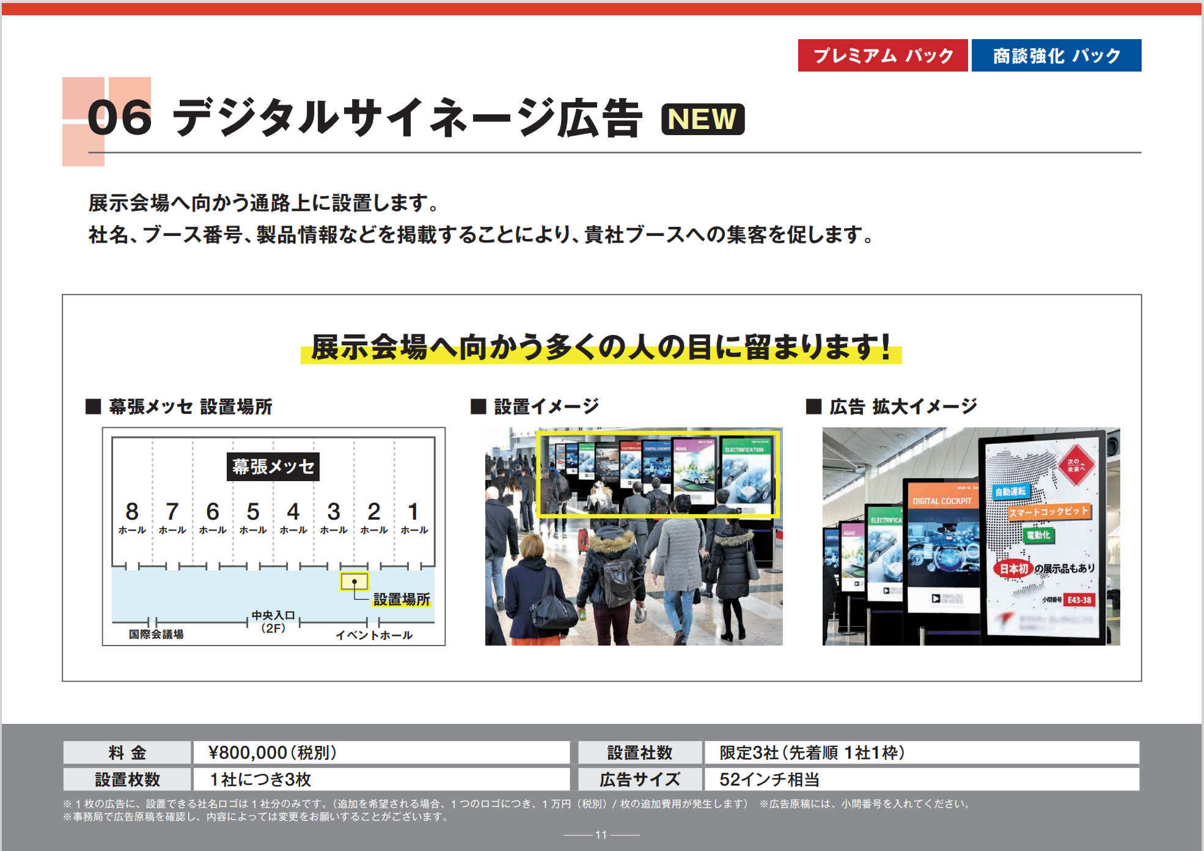The height and width of the screenshot is (851, 1204).
Task: Click the footnote beginning ※事務局で広告原稿
Action: pyautogui.click(x=257, y=817)
